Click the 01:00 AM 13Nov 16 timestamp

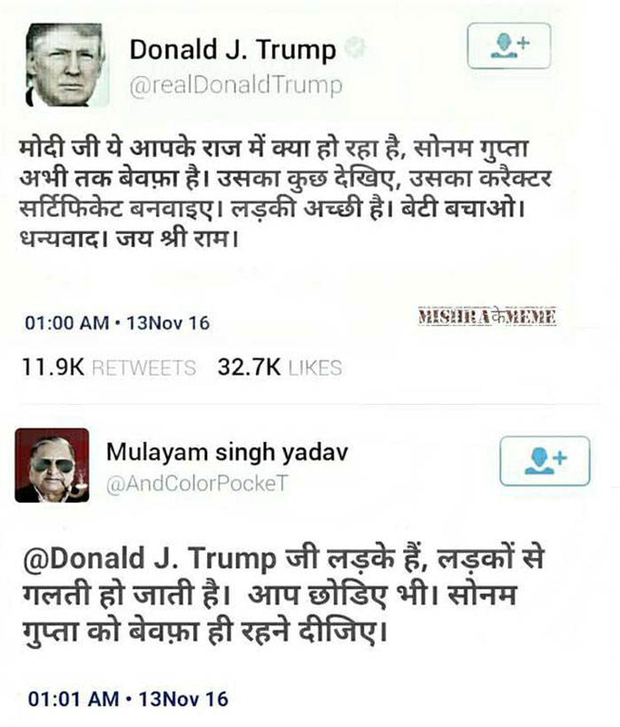click(x=117, y=323)
